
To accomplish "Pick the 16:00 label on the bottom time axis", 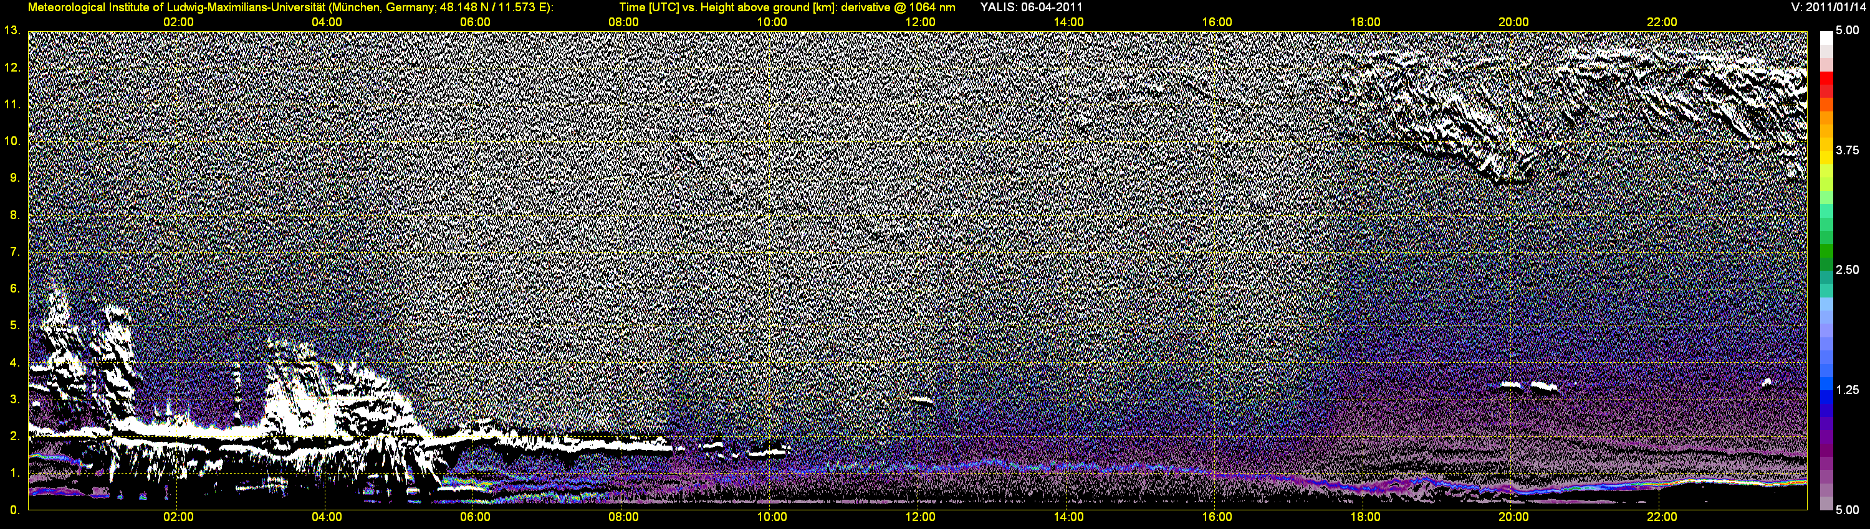I will (1217, 517).
